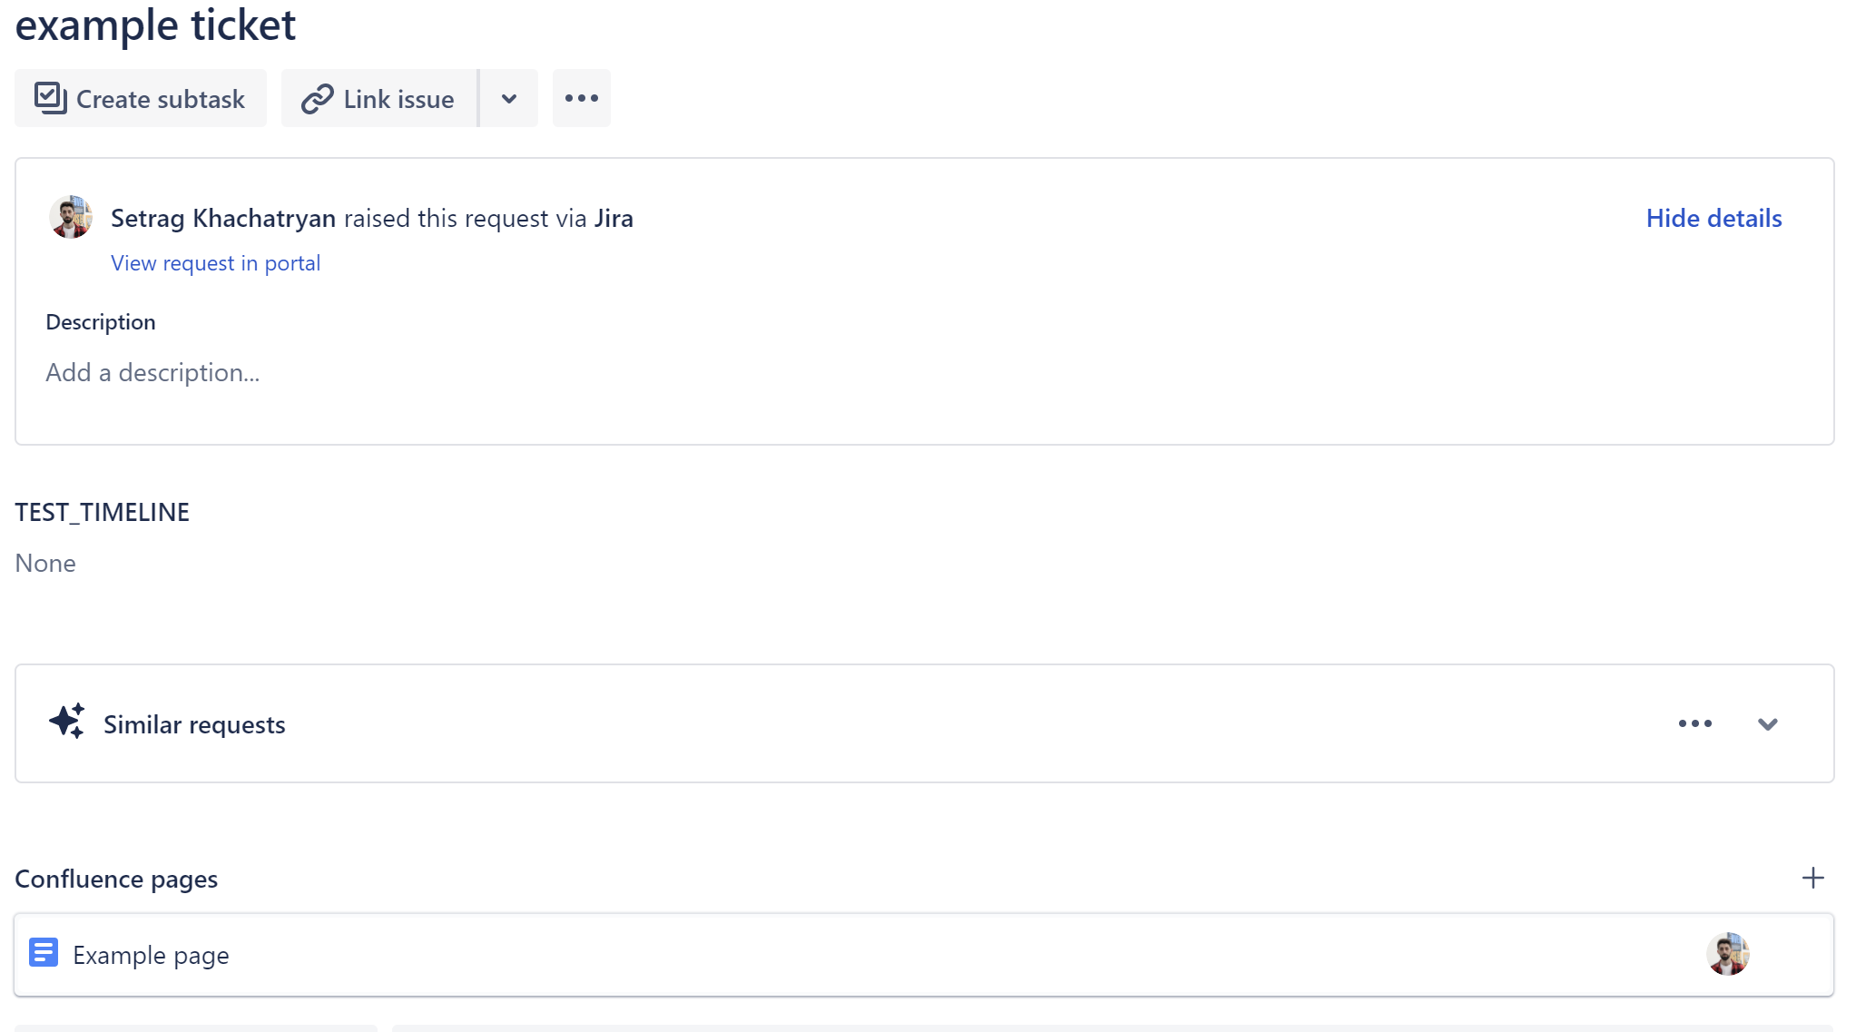Add a Confluence page with the plus icon
Image resolution: width=1856 pixels, height=1032 pixels.
coord(1812,878)
